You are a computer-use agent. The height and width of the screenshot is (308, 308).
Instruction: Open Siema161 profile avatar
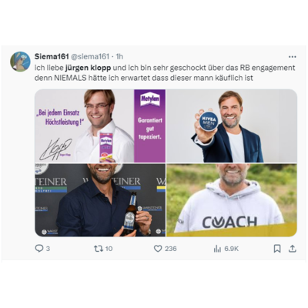[20, 62]
